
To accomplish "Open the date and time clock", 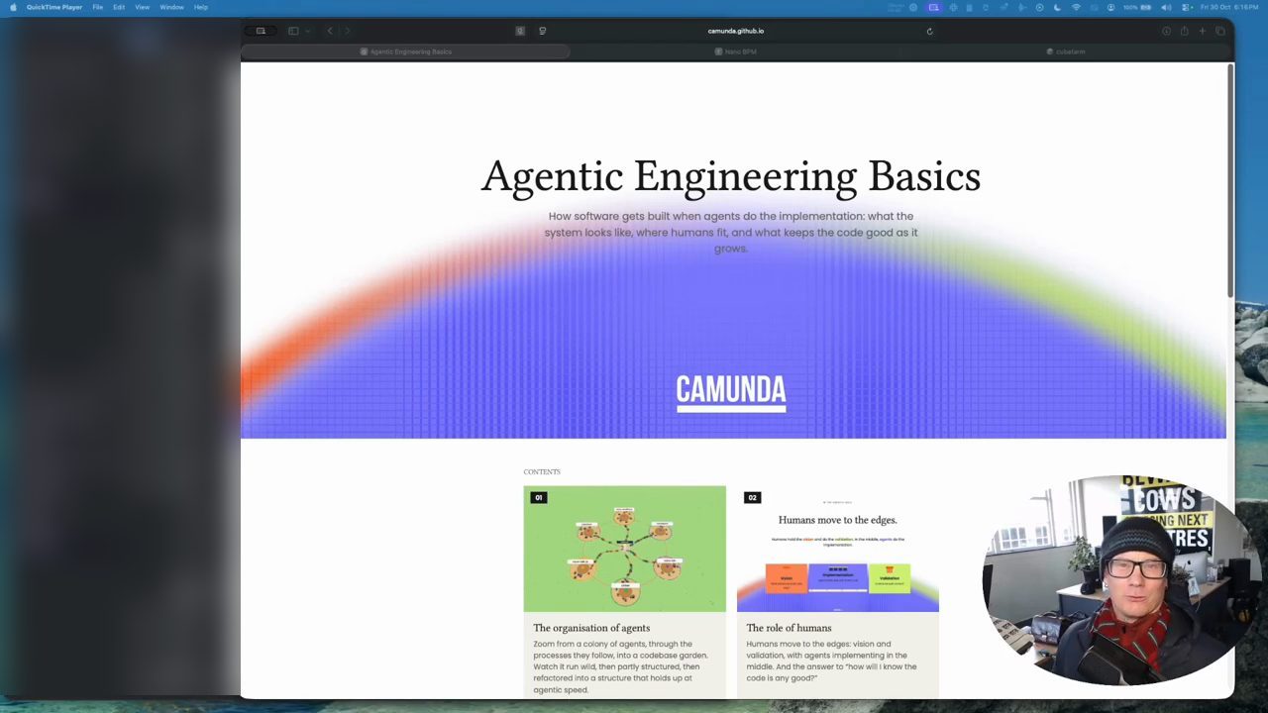I will [1228, 7].
